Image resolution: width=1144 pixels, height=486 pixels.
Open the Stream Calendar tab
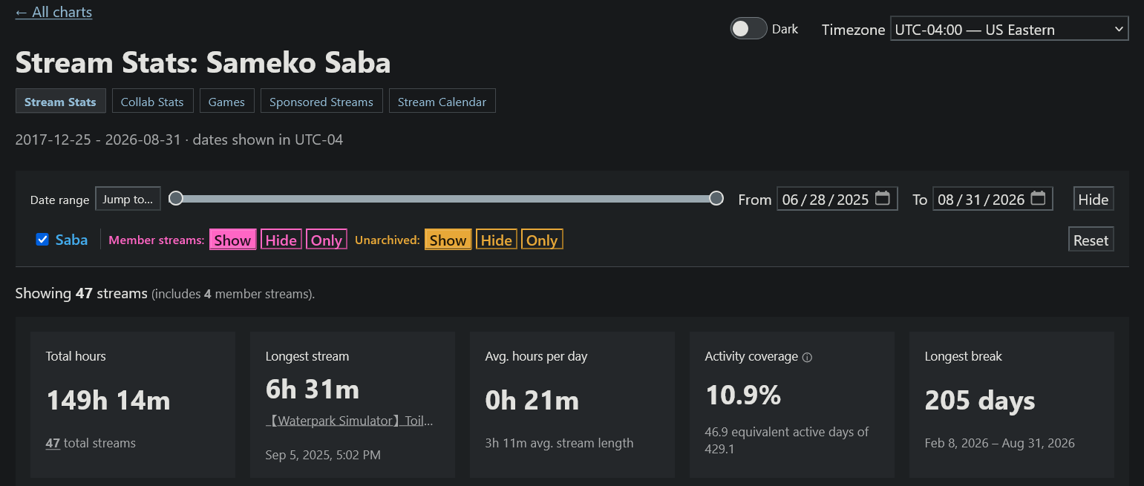click(442, 102)
